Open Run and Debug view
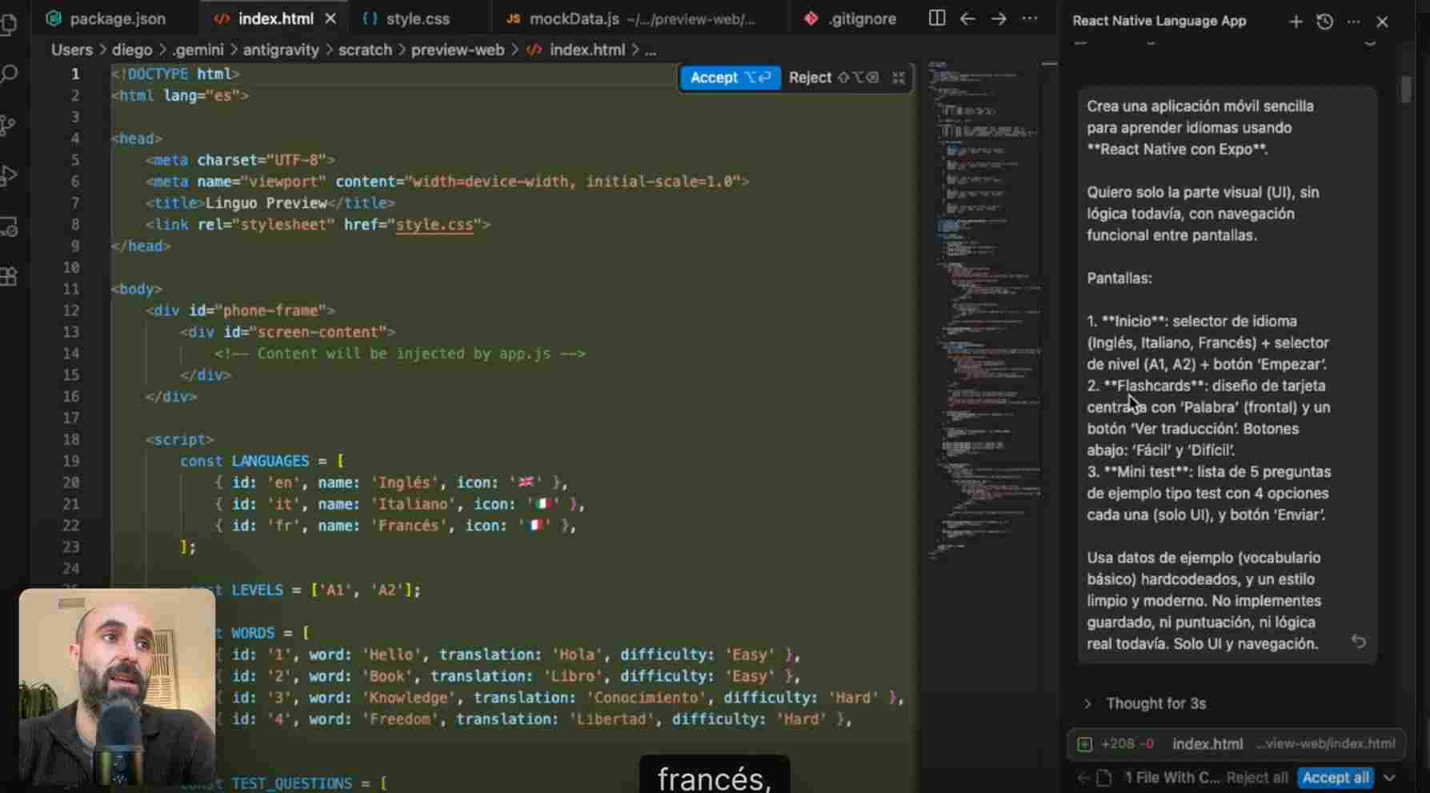 pyautogui.click(x=9, y=175)
